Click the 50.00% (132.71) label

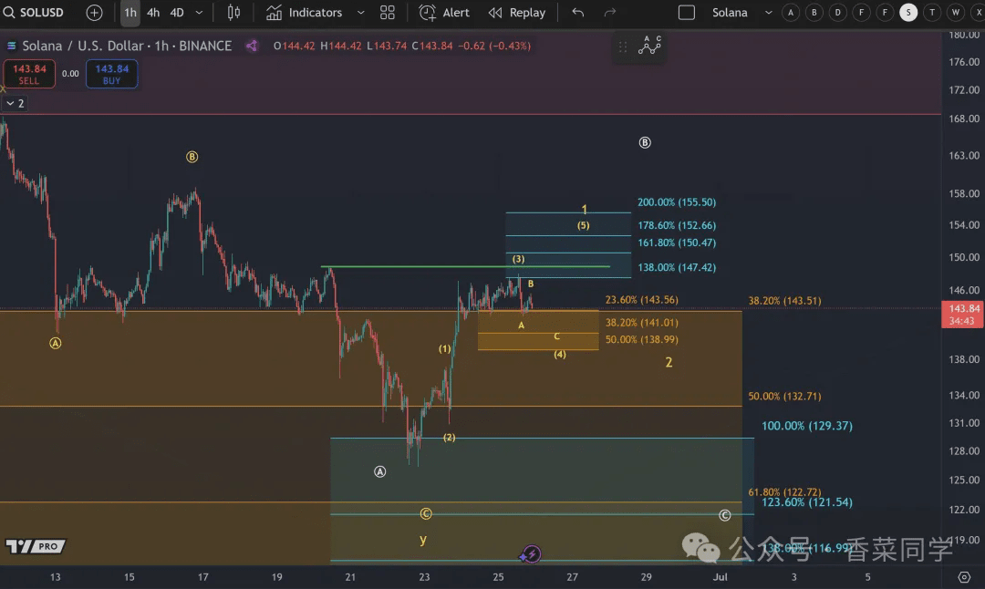coord(784,397)
